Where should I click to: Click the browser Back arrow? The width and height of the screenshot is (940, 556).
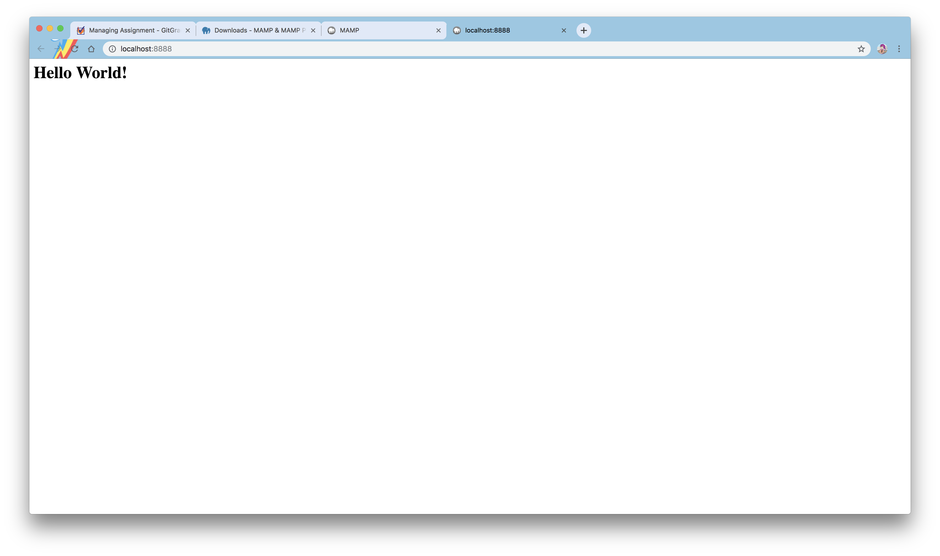click(x=41, y=49)
